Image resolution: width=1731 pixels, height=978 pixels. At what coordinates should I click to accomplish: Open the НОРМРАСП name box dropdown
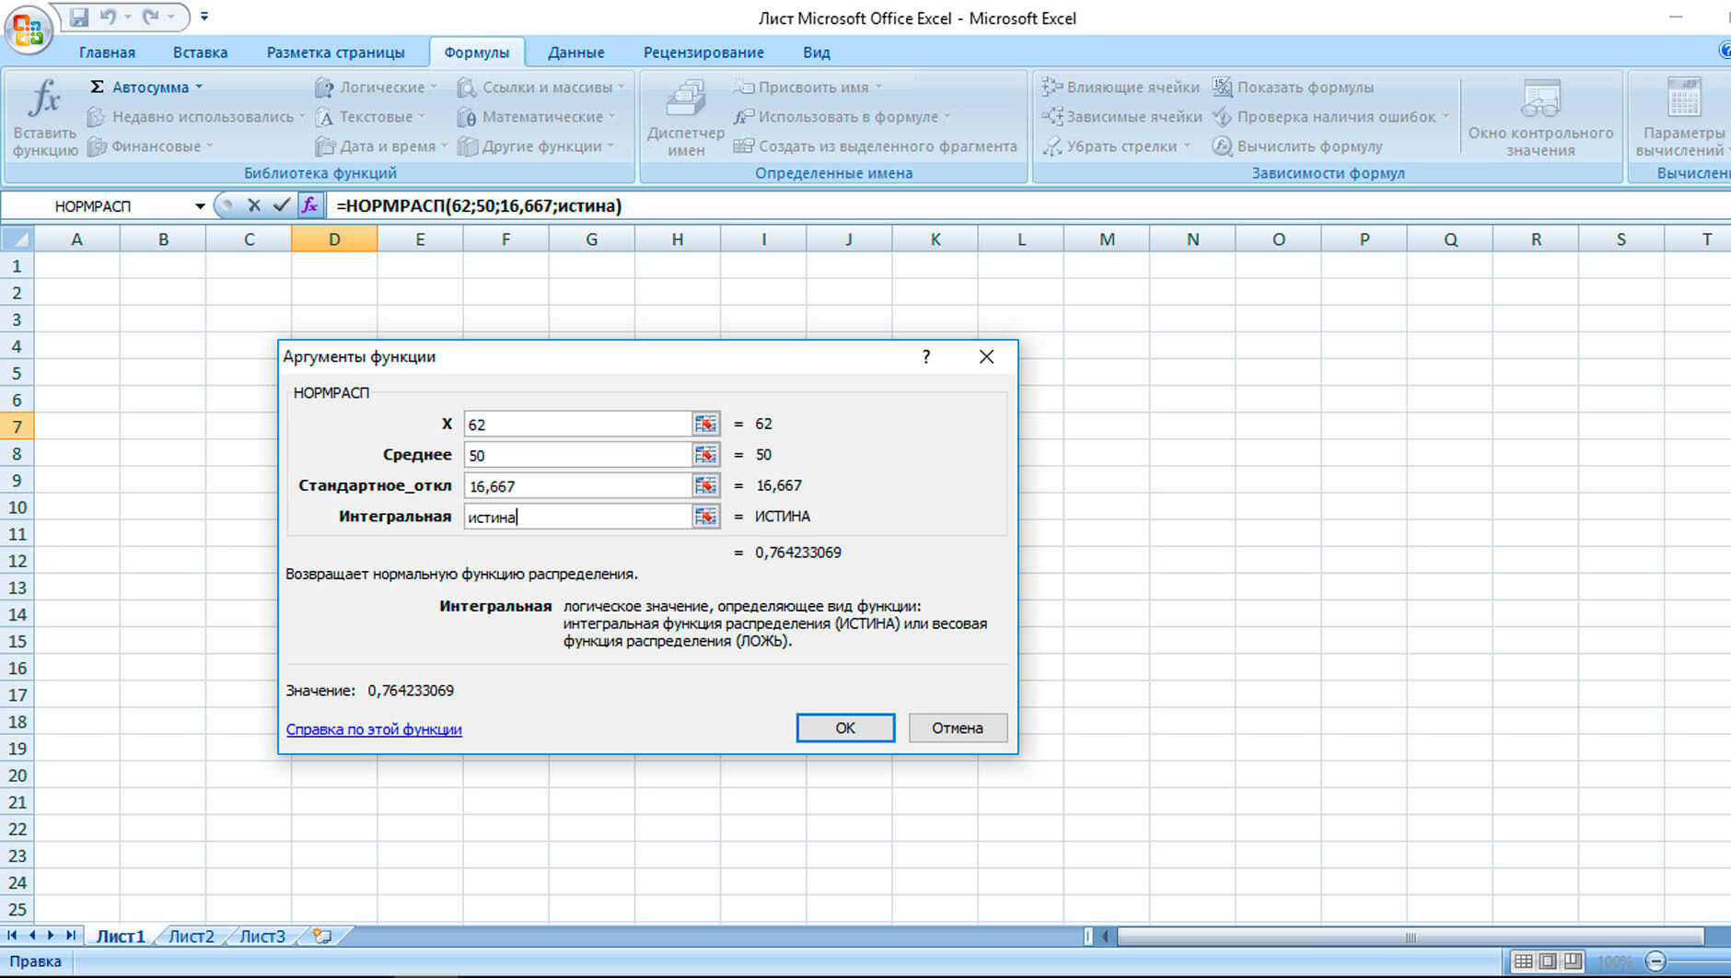point(200,206)
